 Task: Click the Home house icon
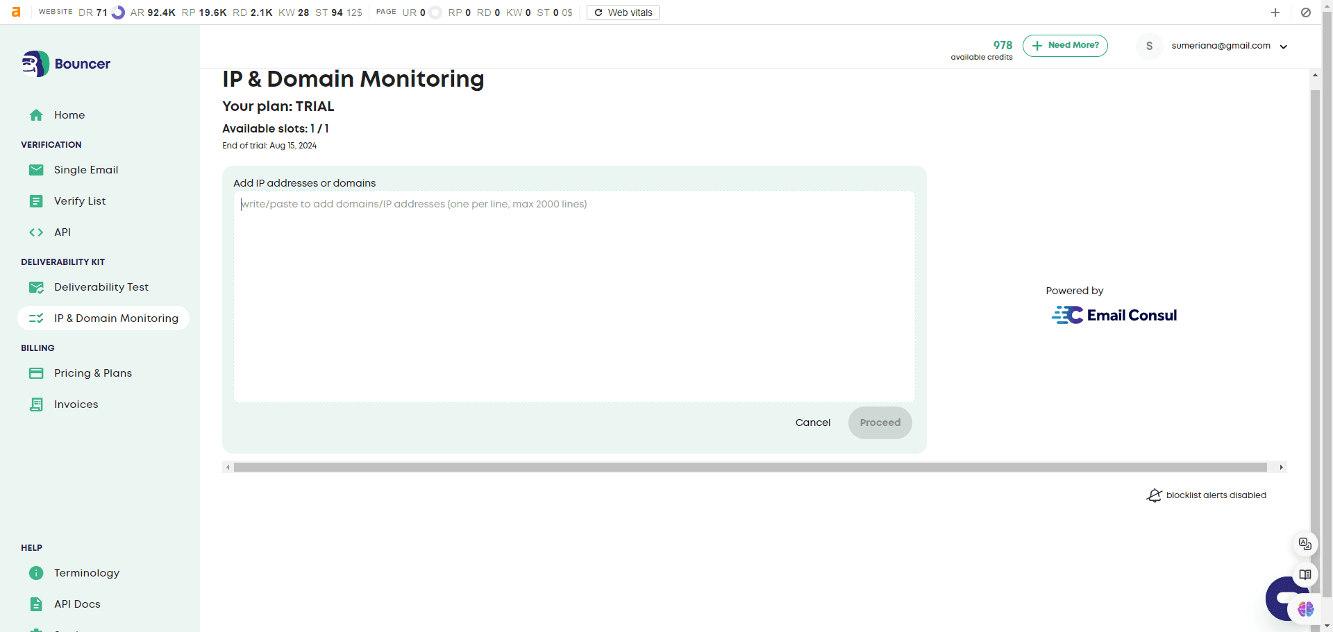click(36, 115)
